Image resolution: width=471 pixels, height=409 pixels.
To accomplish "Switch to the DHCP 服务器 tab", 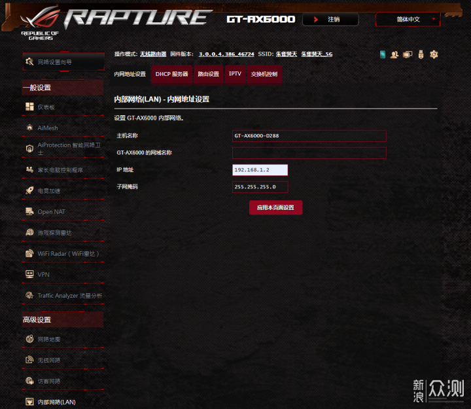I will (x=171, y=74).
